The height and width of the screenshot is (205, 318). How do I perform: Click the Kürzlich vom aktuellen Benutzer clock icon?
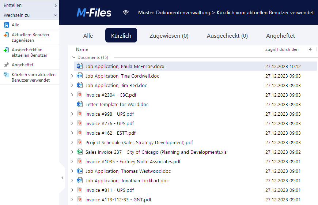pos(7,75)
